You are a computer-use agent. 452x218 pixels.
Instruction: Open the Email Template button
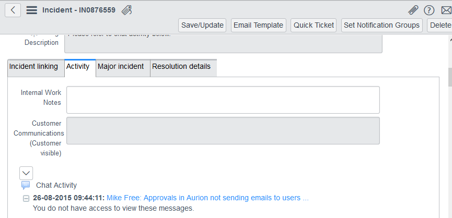tap(258, 26)
